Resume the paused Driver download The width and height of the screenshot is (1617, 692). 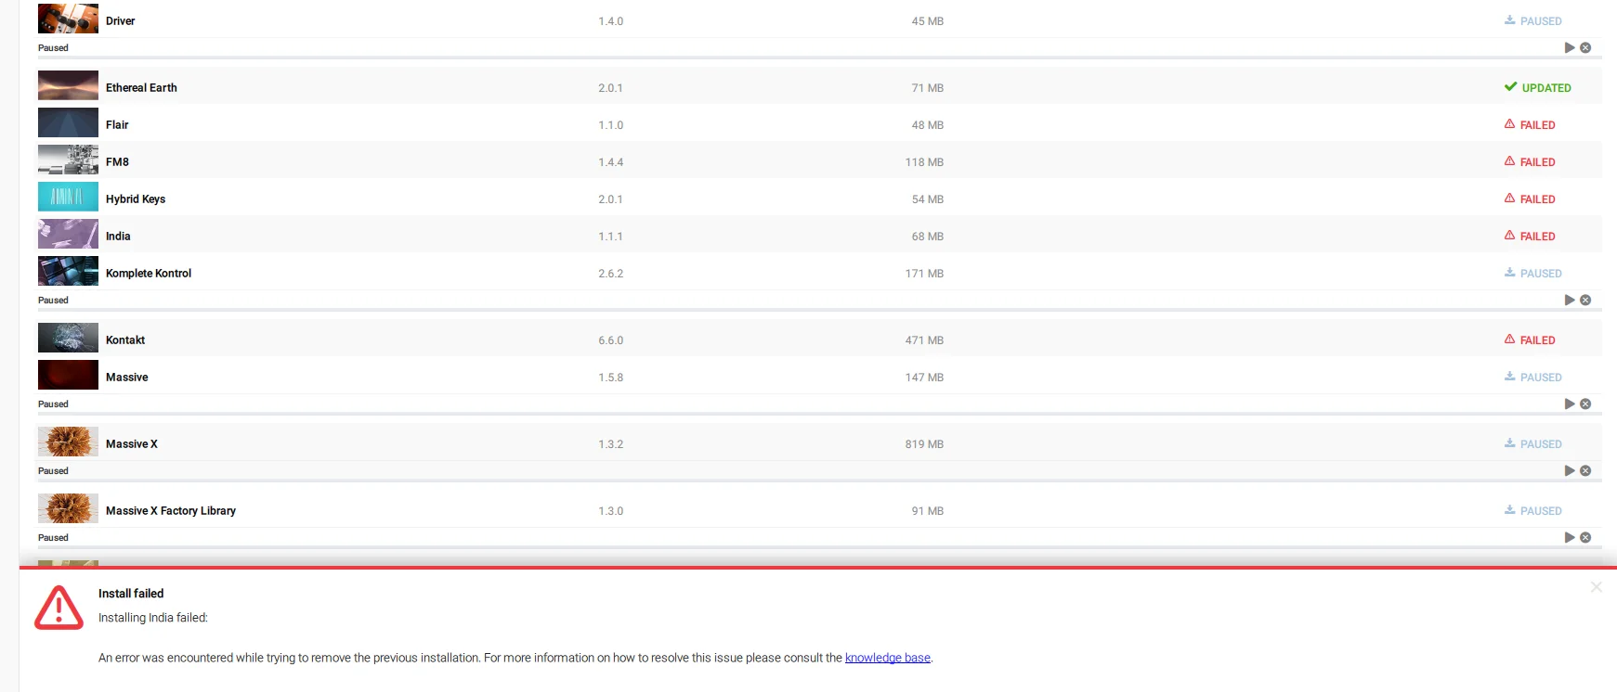1570,47
